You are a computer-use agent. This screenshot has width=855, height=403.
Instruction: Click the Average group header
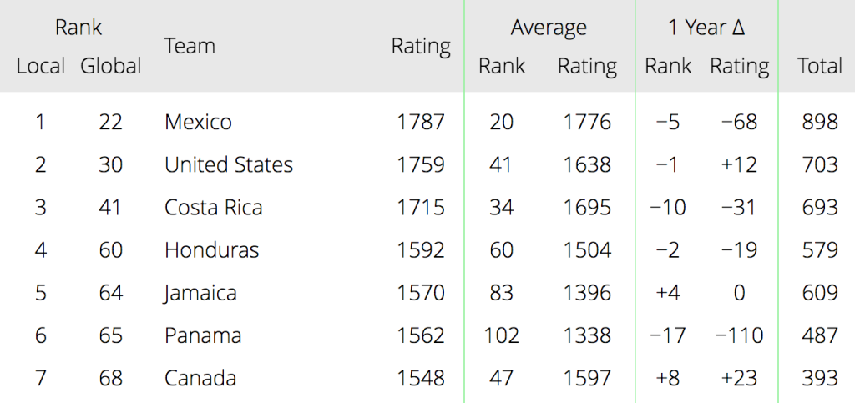click(x=549, y=28)
